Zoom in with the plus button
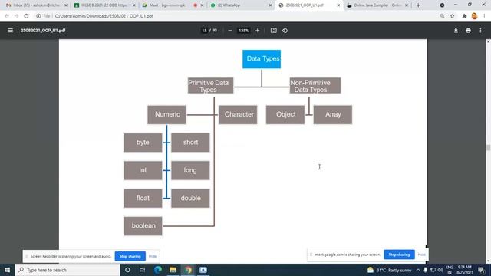The image size is (491, 276). pyautogui.click(x=258, y=31)
